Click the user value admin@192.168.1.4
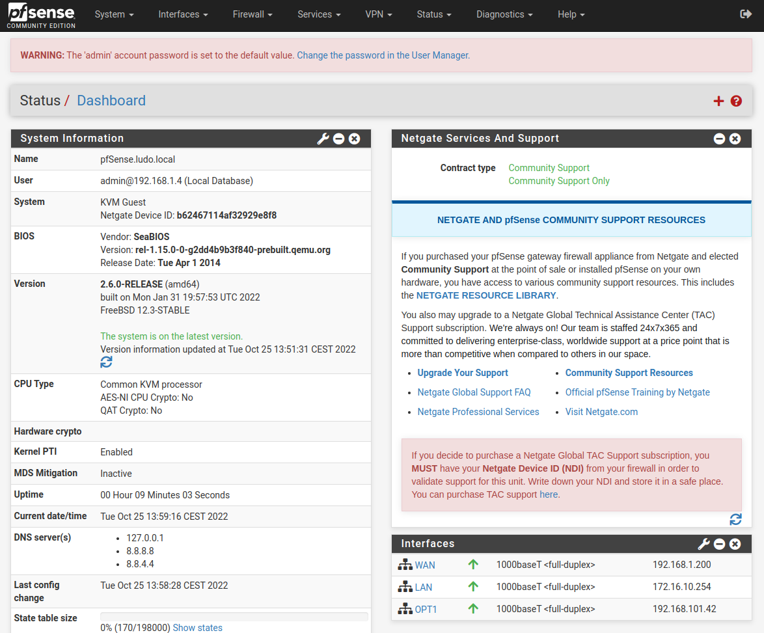764x633 pixels. (176, 181)
